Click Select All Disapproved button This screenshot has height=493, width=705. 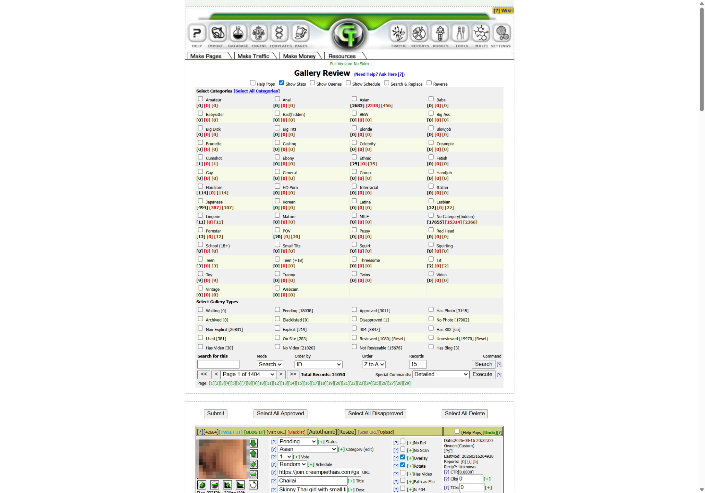tap(375, 414)
